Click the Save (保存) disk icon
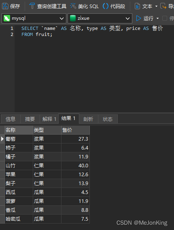The width and height of the screenshot is (174, 230). (5, 6)
